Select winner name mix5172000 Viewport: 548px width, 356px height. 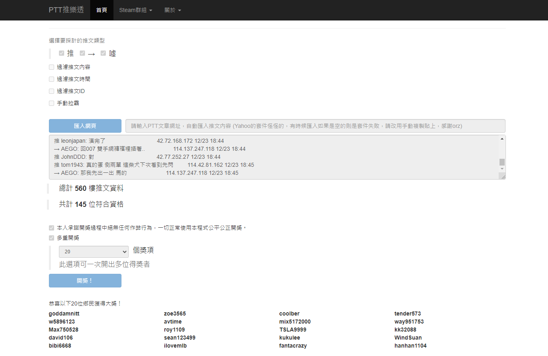295,322
